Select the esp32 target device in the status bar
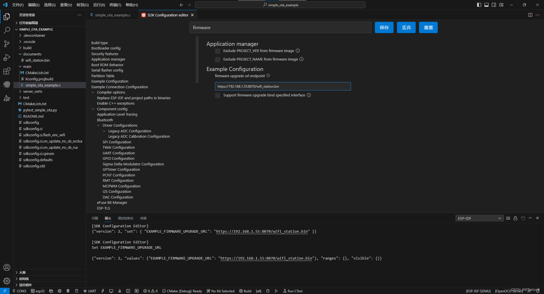This screenshot has height=294, width=544. pos(38,291)
